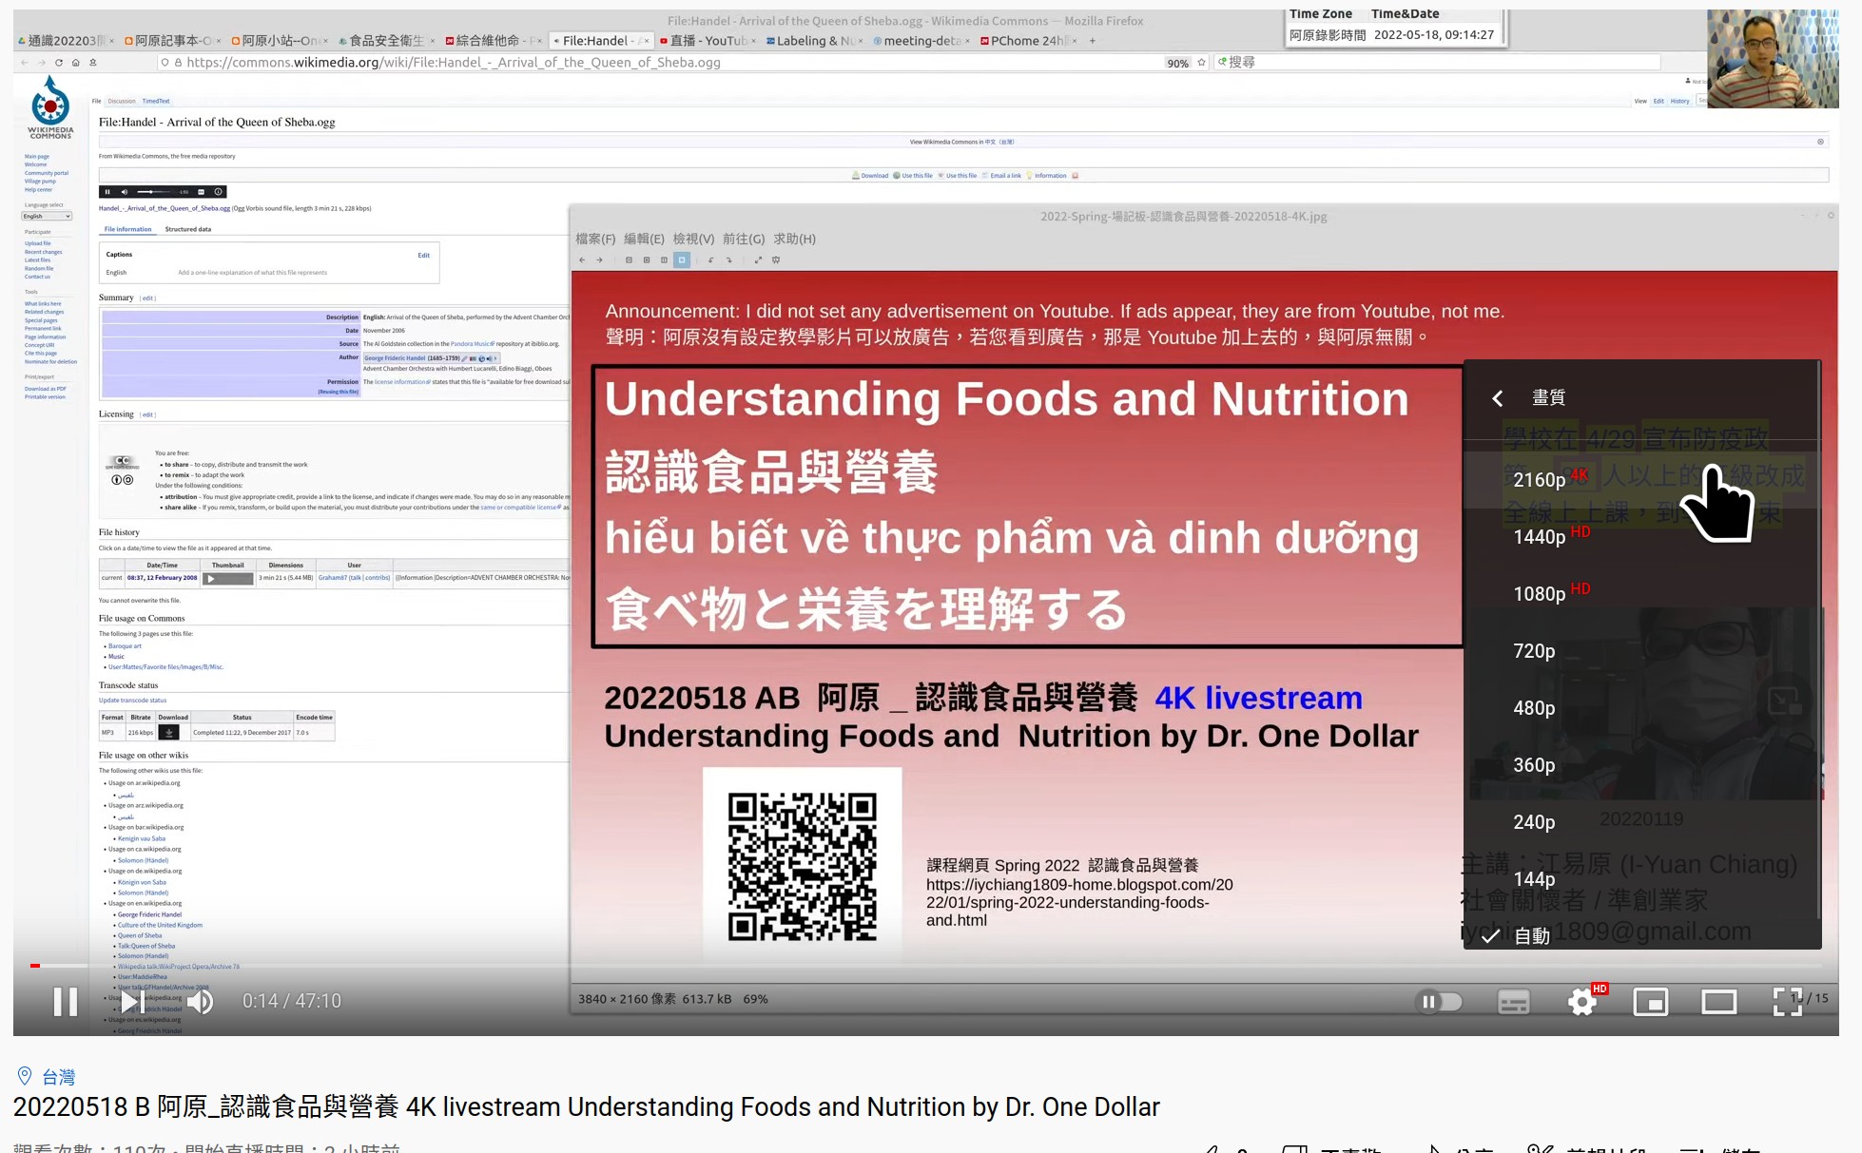Open the Discussion tab on Commons page
The height and width of the screenshot is (1153, 1862).
pyautogui.click(x=122, y=101)
